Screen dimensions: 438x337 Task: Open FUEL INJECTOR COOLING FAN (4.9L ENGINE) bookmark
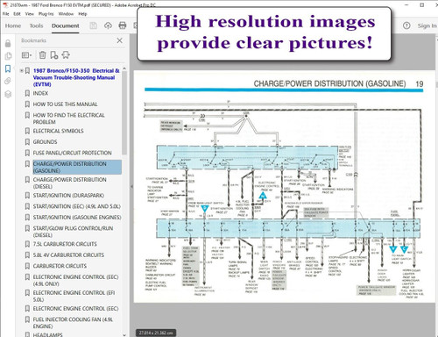[x=73, y=323]
